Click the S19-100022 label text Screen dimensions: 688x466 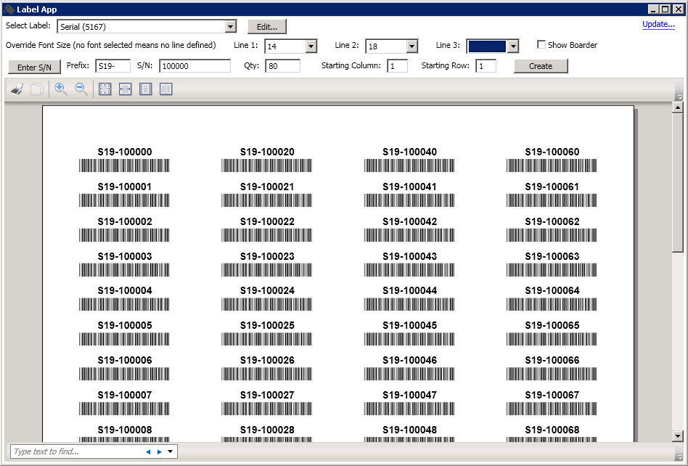click(x=267, y=221)
